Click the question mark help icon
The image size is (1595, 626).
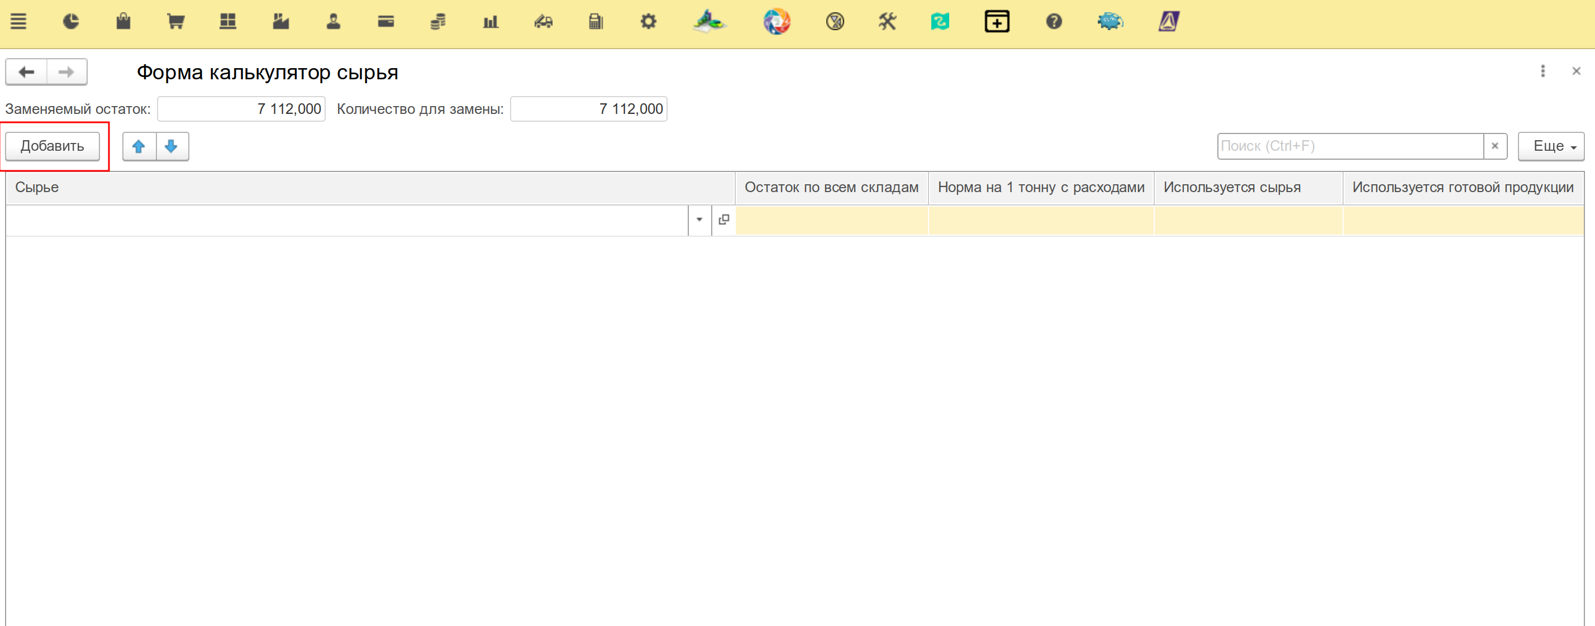click(1053, 22)
